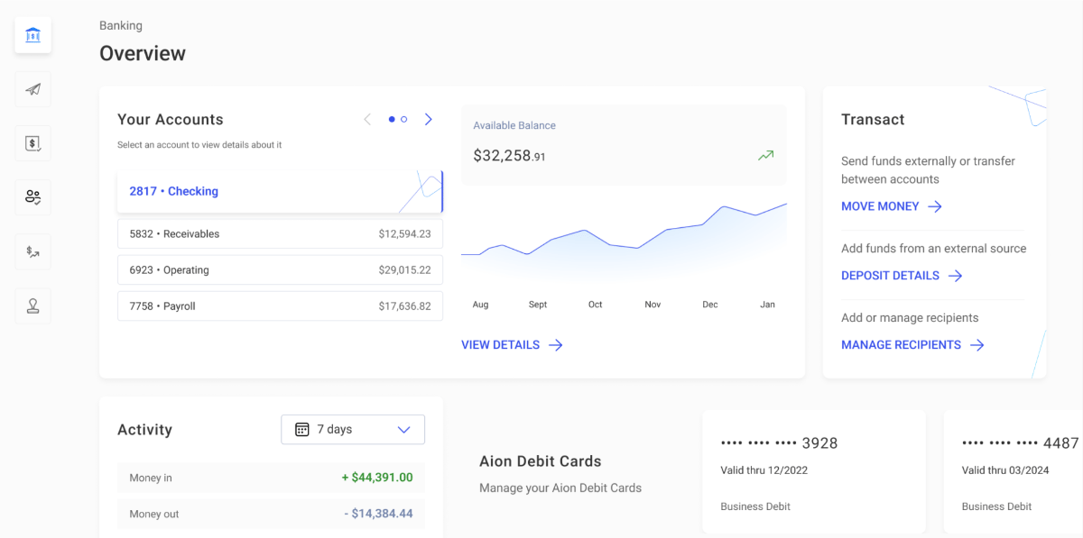The height and width of the screenshot is (538, 1083).
Task: Select the second accounts page dot
Action: coord(404,119)
